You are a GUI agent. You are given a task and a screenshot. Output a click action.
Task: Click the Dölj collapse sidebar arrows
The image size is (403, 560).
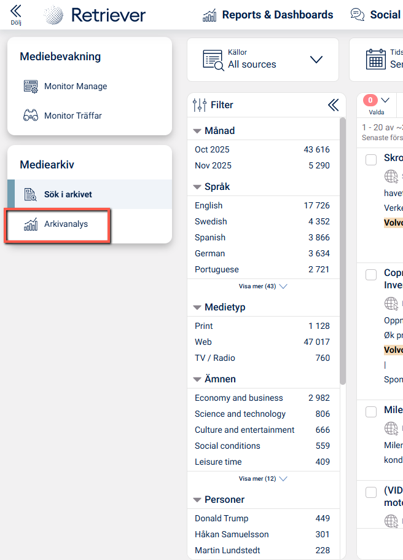point(16,11)
